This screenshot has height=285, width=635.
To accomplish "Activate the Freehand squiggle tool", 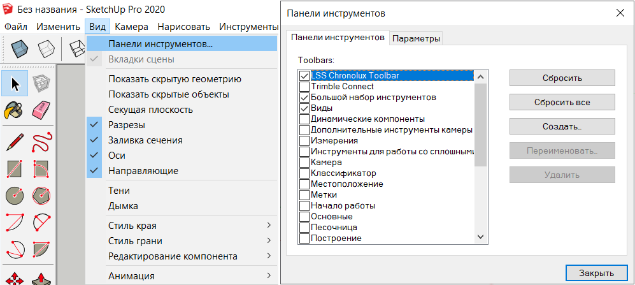I will coord(41,142).
